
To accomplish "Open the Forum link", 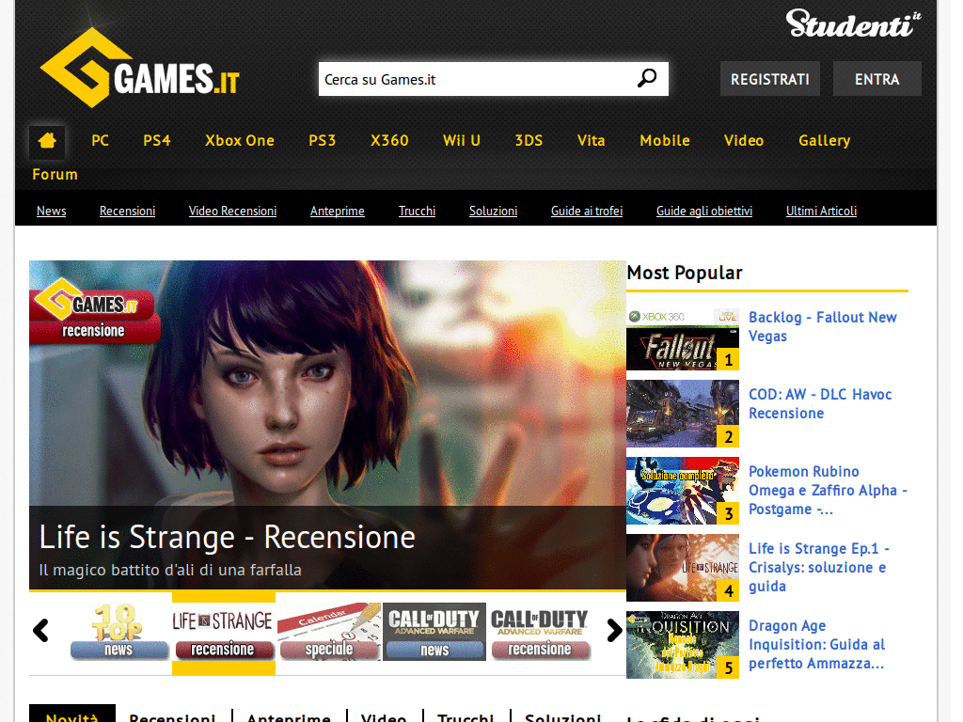I will (55, 174).
